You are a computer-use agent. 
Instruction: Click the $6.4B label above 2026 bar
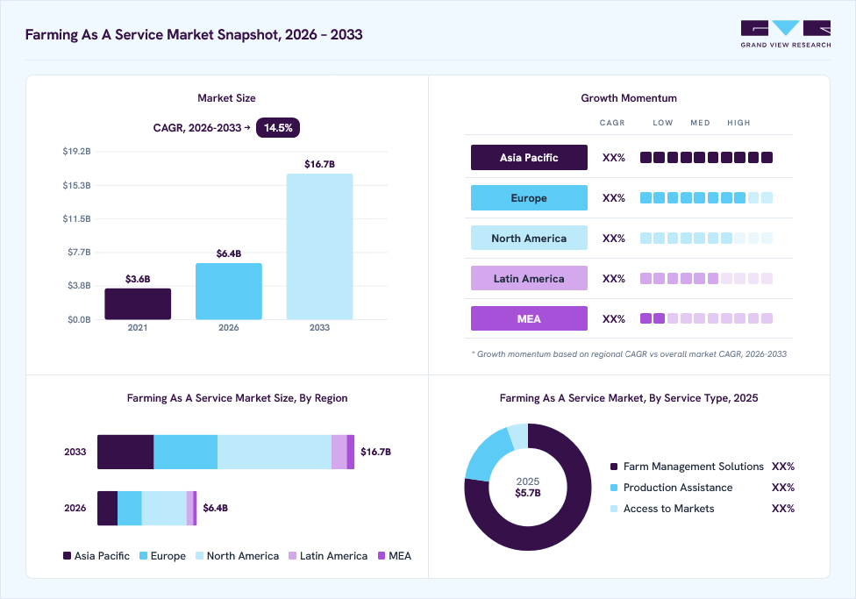pos(229,253)
